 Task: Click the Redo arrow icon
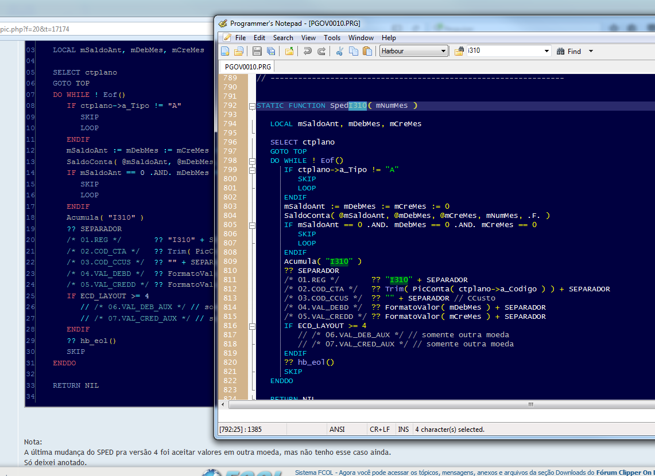click(321, 51)
